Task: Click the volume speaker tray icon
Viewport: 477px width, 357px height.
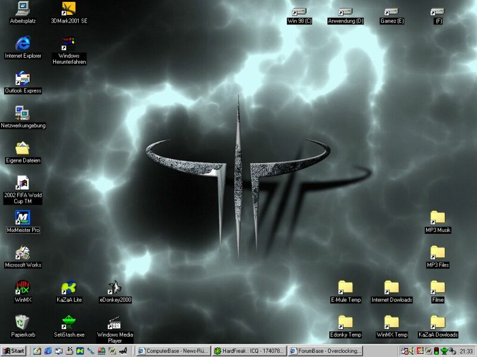Action: (x=411, y=351)
